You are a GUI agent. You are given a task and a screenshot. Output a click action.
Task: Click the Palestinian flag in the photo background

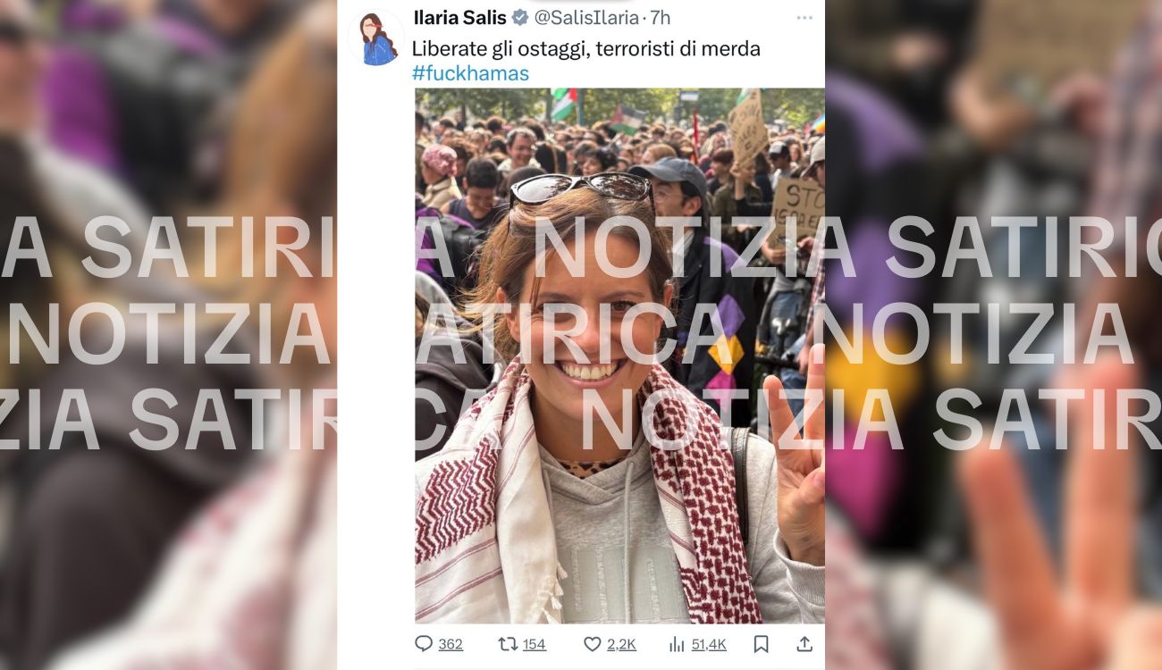click(x=628, y=120)
